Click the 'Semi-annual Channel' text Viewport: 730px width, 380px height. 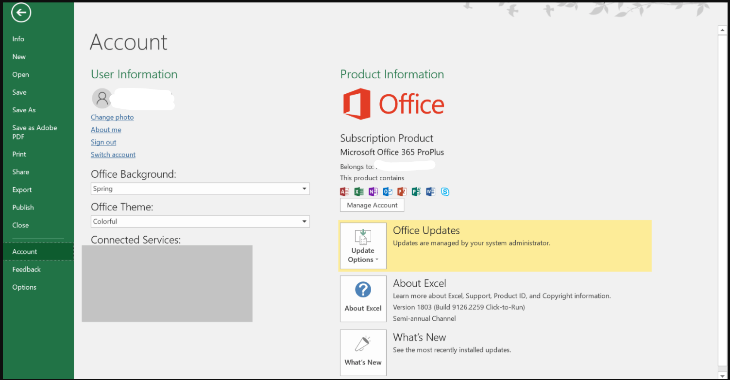pos(424,319)
